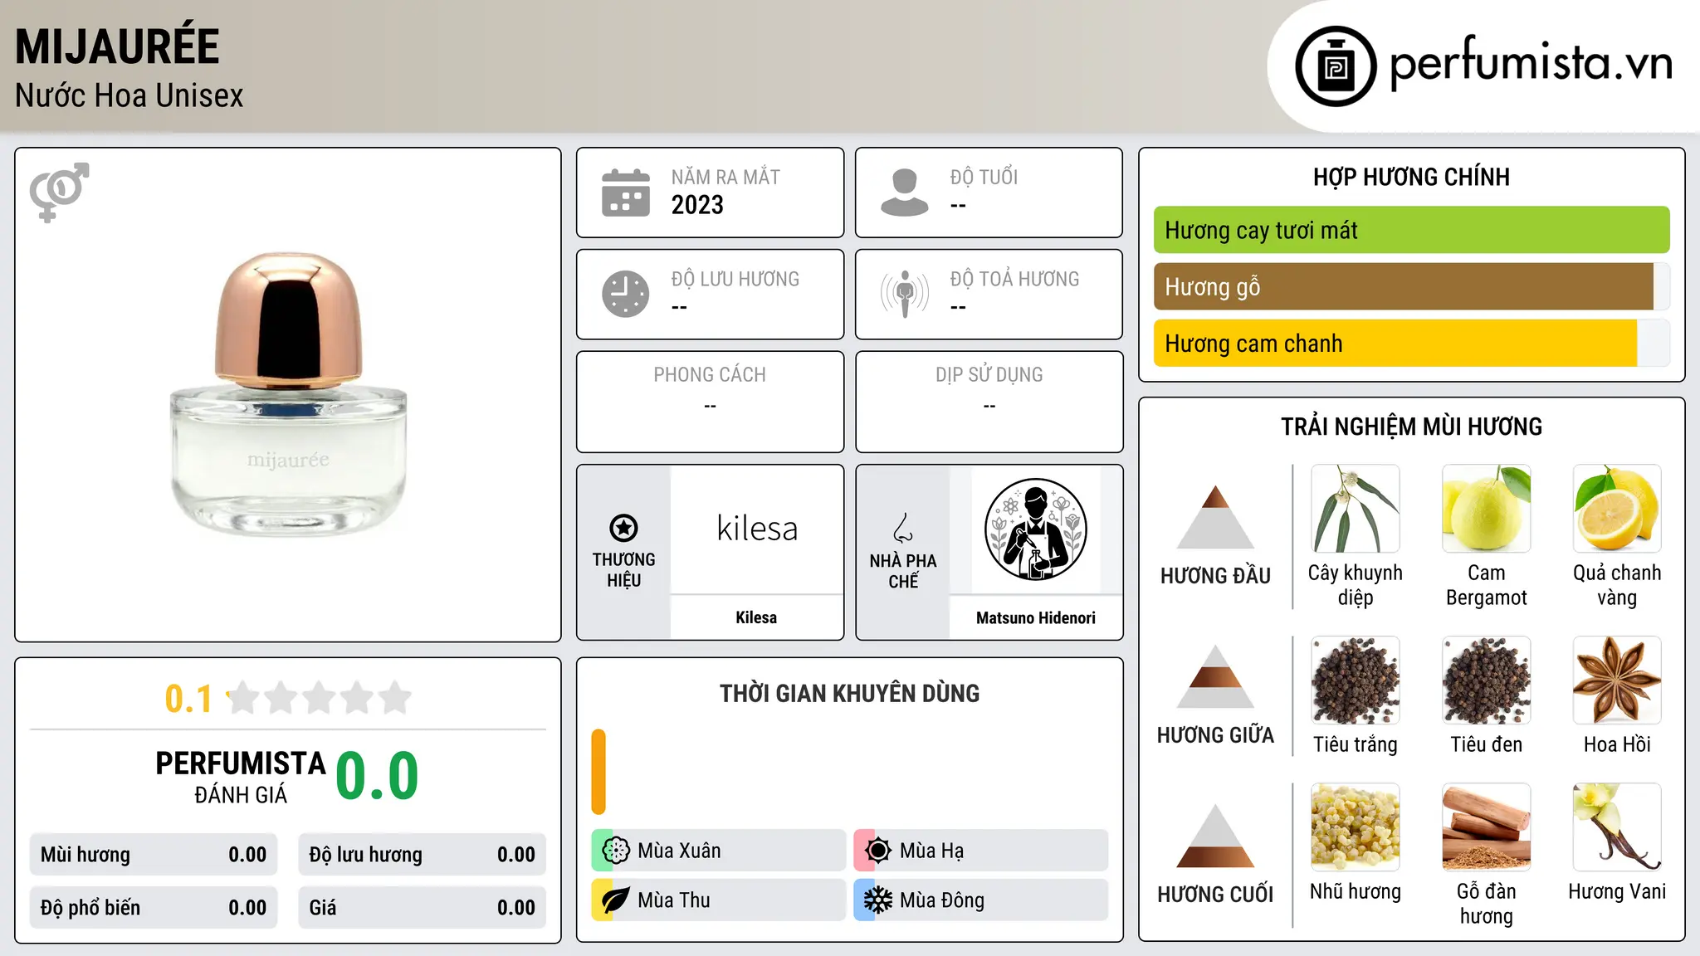
Task: Select the person icon next to Độ tuổi
Action: (905, 193)
